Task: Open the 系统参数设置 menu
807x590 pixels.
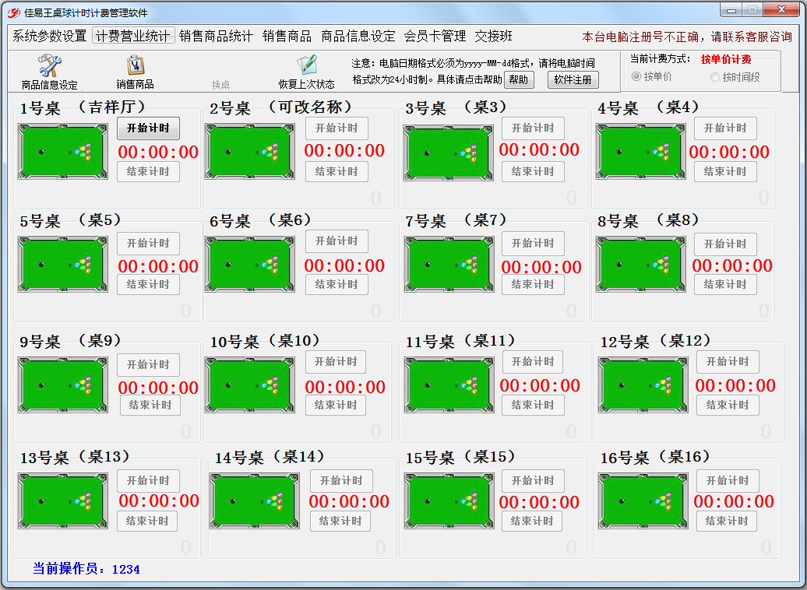Action: point(50,36)
